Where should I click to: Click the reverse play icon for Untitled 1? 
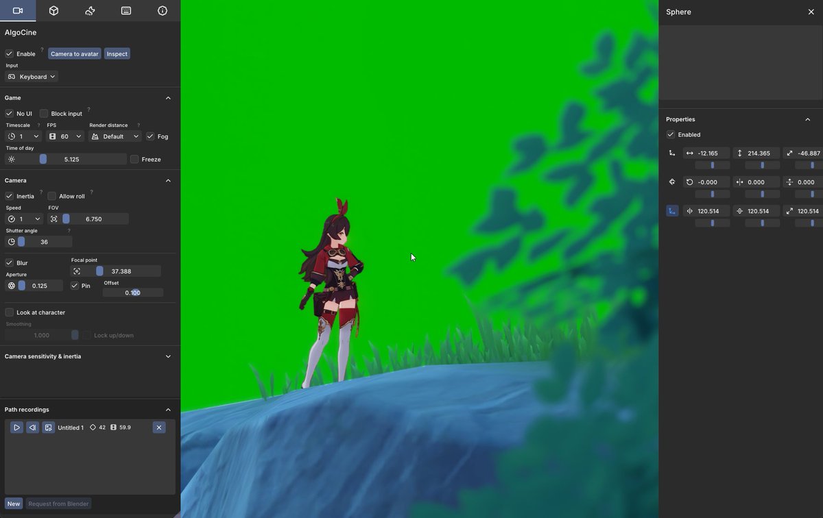click(x=32, y=428)
